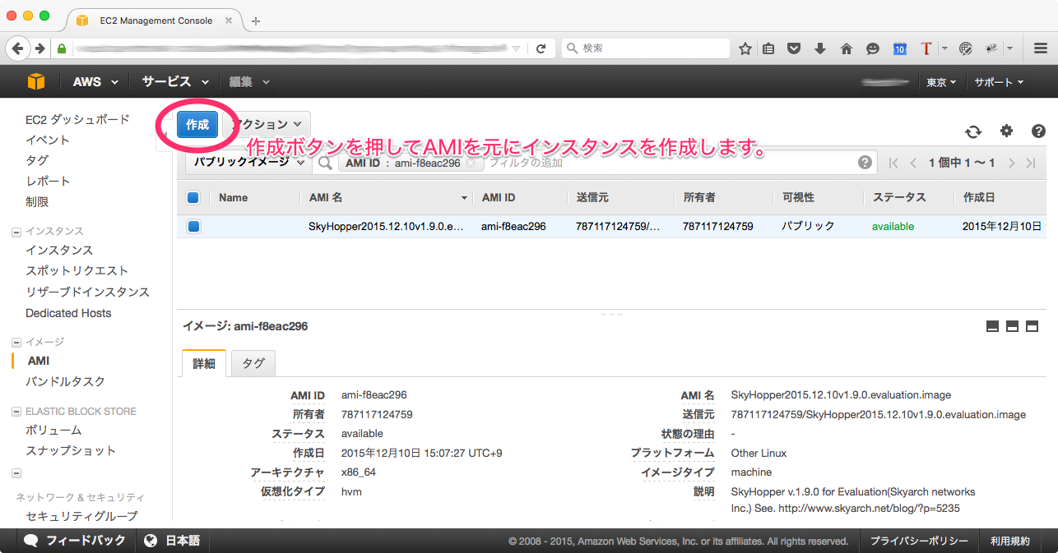Click the green padlock site security icon
This screenshot has height=553, width=1058.
coord(61,48)
